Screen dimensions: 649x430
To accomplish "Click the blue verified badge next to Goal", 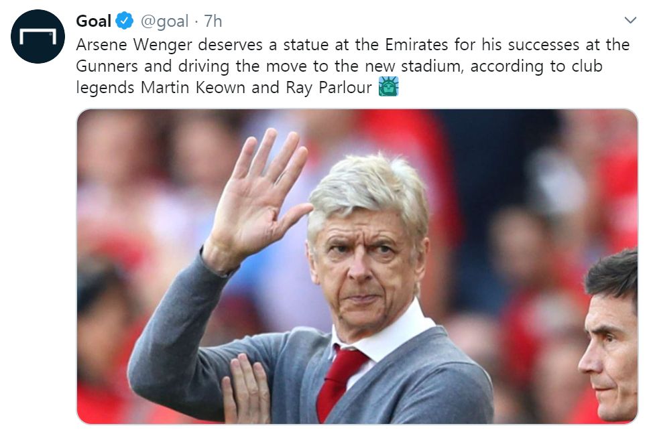I will (x=125, y=21).
